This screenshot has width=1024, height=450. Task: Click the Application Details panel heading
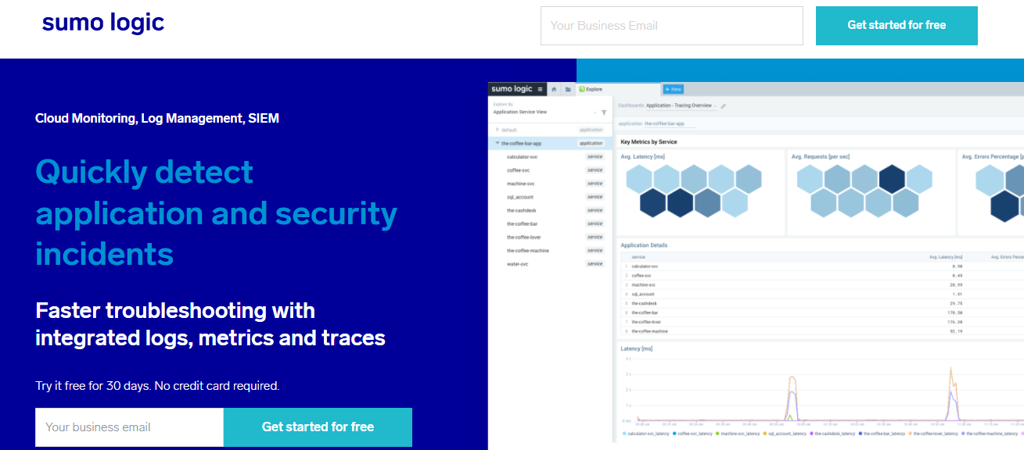tap(645, 245)
